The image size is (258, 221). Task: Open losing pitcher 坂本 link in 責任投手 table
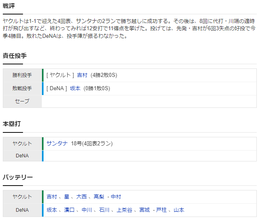click(75, 89)
